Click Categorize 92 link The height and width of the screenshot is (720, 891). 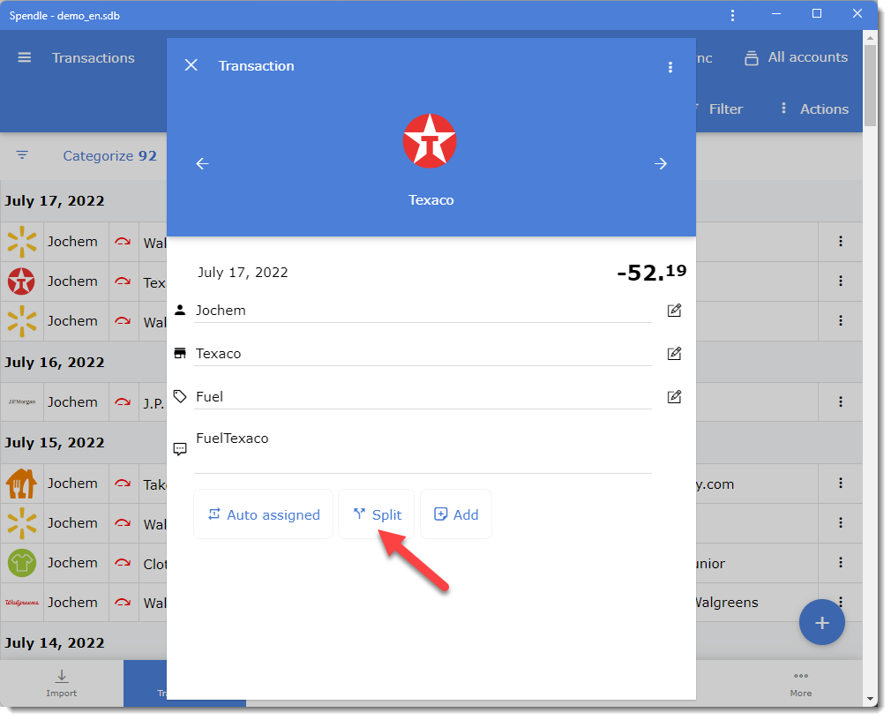point(109,155)
